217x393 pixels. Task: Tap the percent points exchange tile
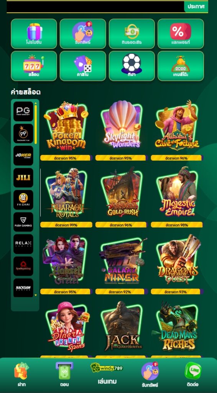click(x=181, y=34)
